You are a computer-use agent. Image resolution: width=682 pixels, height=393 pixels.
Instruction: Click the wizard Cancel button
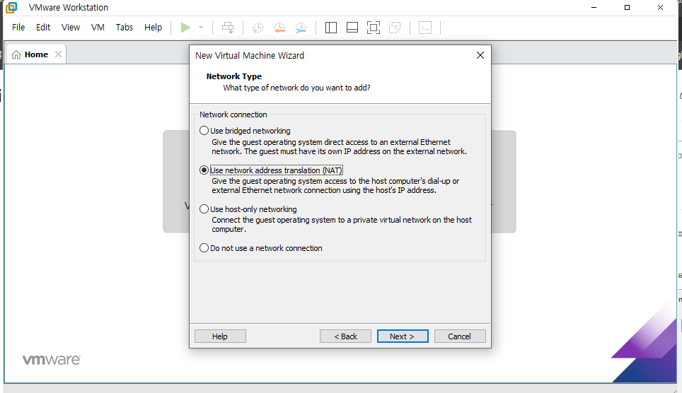(x=460, y=336)
